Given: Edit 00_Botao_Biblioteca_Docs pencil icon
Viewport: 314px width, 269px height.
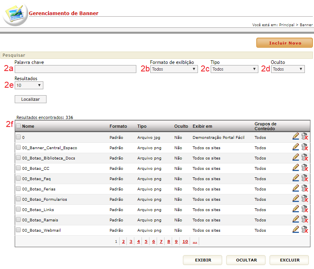Looking at the screenshot, I should point(296,158).
